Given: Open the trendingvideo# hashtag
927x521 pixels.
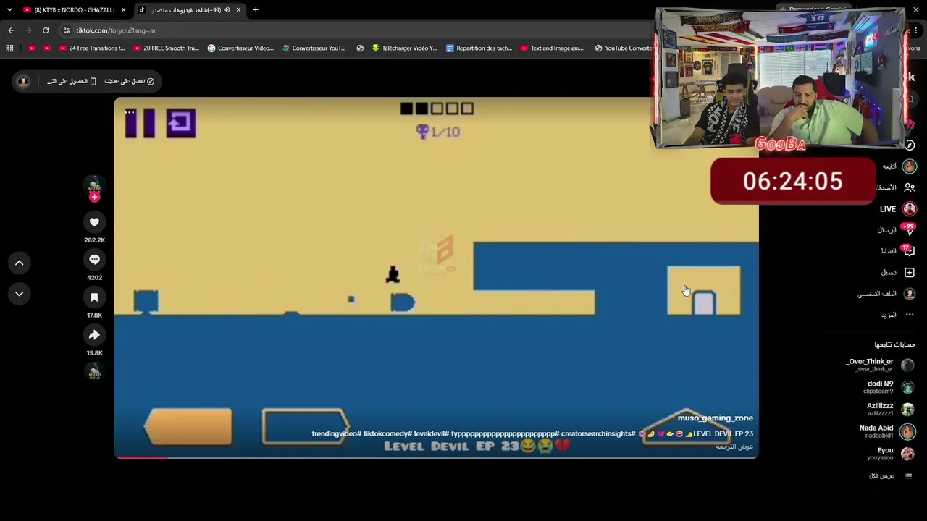Looking at the screenshot, I should [x=336, y=433].
